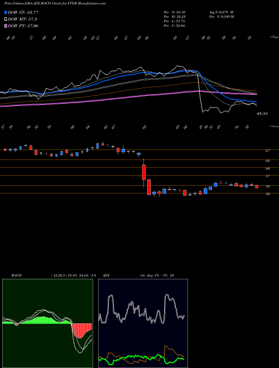Click the blue DOW ST legend swatch
The height and width of the screenshot is (368, 279).
point(6,12)
